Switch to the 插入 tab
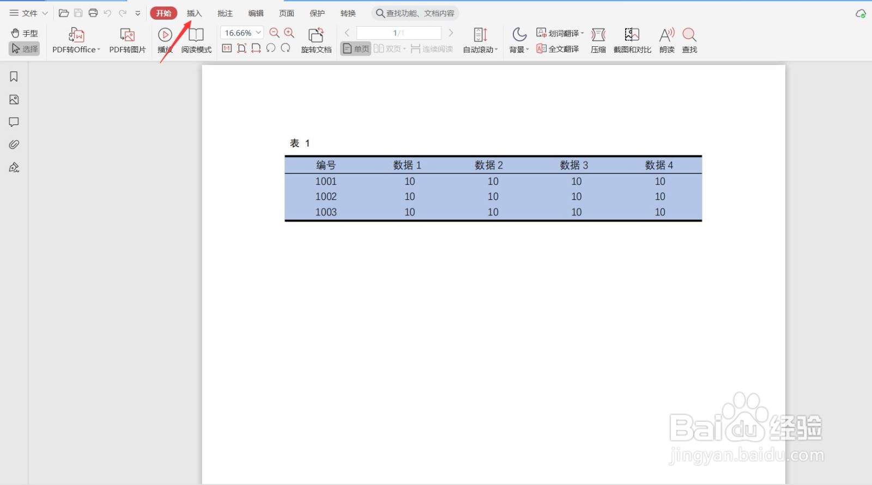The width and height of the screenshot is (872, 485). pos(194,13)
